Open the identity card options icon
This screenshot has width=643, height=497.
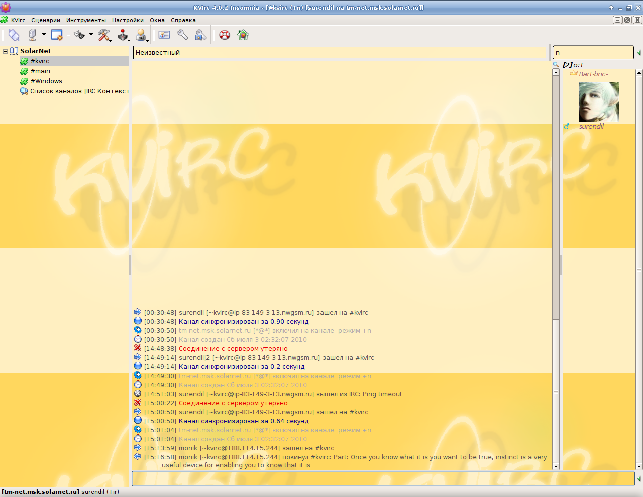164,35
